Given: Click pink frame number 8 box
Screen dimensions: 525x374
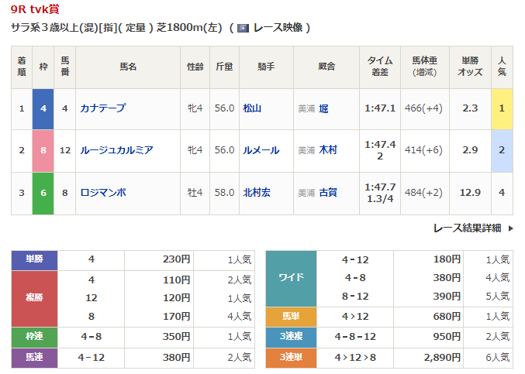Looking at the screenshot, I should tap(43, 150).
